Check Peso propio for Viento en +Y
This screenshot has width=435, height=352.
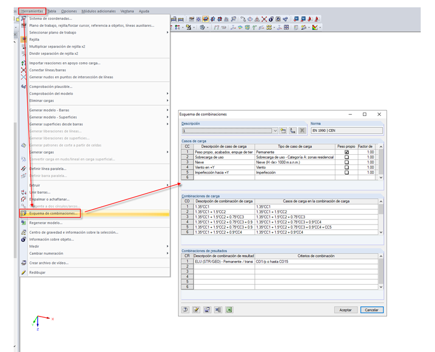point(346,167)
